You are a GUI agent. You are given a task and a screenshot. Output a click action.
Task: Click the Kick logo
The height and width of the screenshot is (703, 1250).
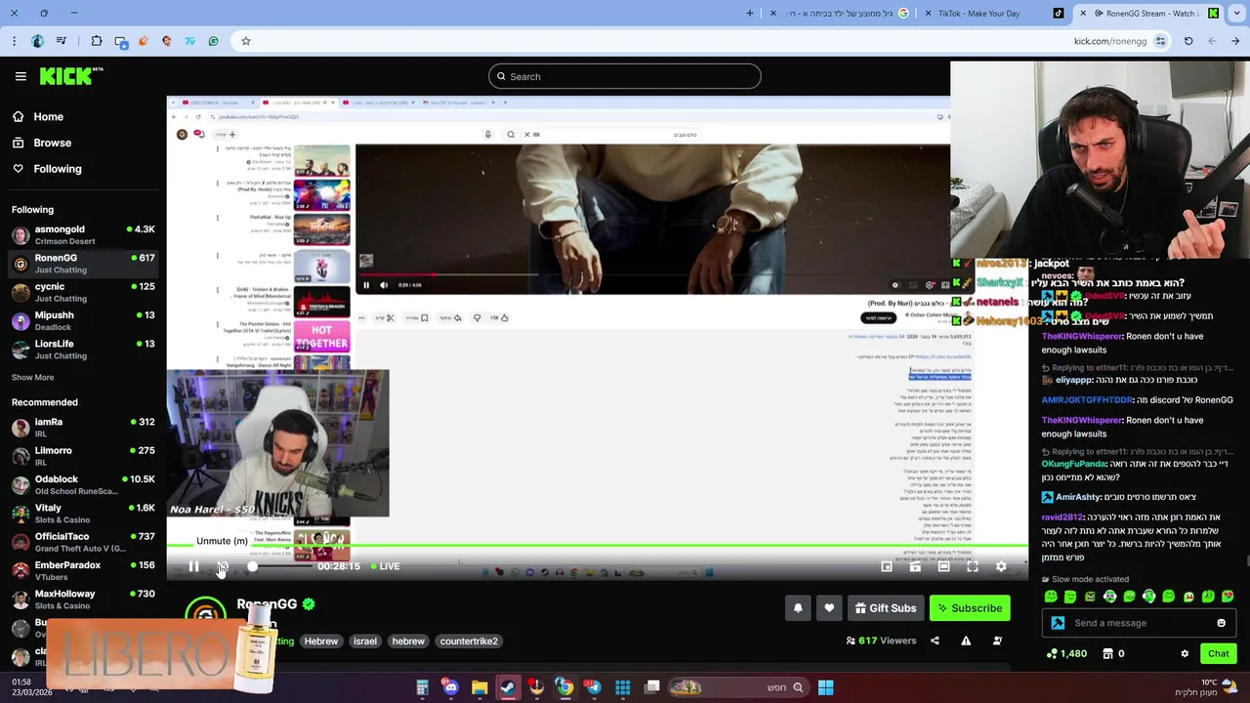click(x=70, y=76)
